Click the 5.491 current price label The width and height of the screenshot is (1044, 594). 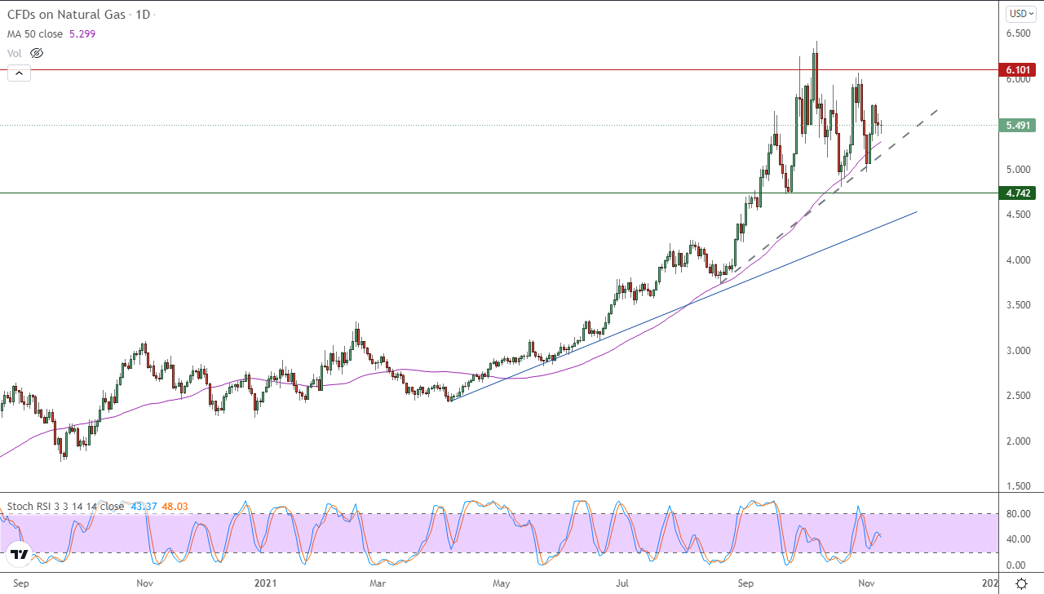tap(1018, 126)
